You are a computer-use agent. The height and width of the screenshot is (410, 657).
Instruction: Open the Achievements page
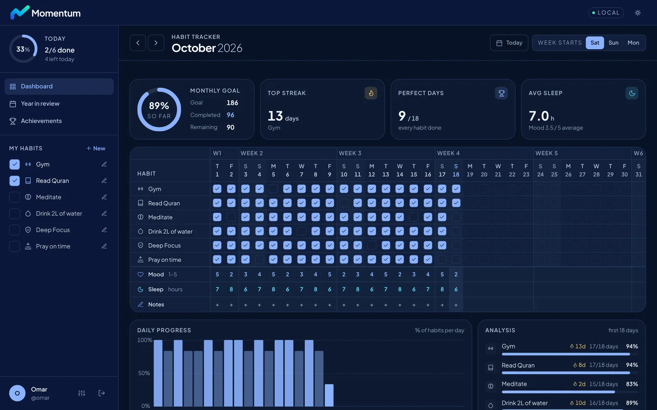click(x=59, y=121)
